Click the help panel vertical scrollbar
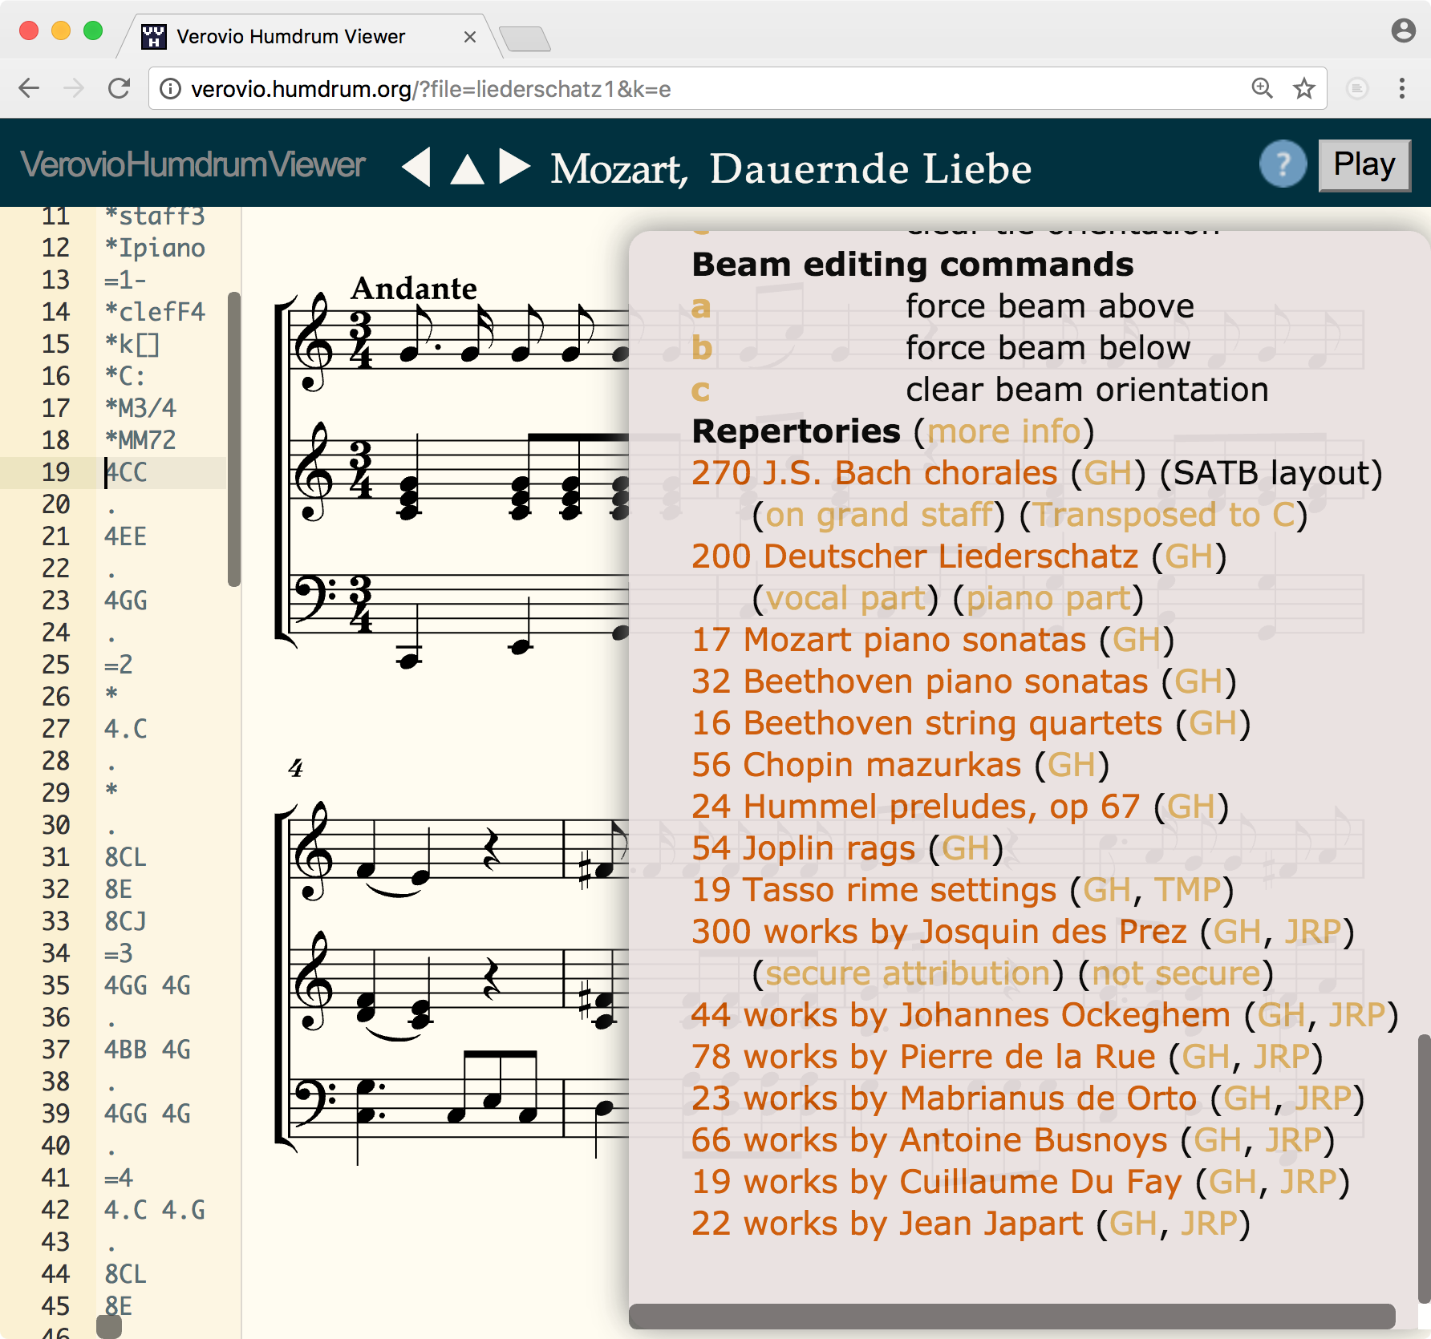Screen dimensions: 1431x1339 pos(1424,1169)
